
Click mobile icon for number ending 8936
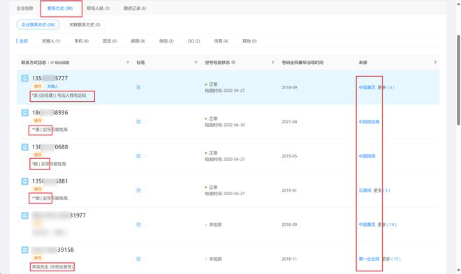point(24,113)
